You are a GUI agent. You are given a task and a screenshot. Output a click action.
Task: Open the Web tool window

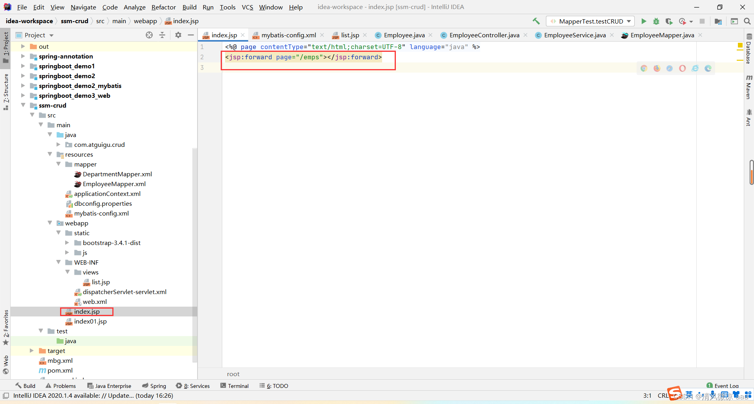(5, 365)
